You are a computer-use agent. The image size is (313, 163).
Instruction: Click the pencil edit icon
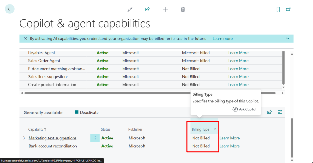click(130, 9)
